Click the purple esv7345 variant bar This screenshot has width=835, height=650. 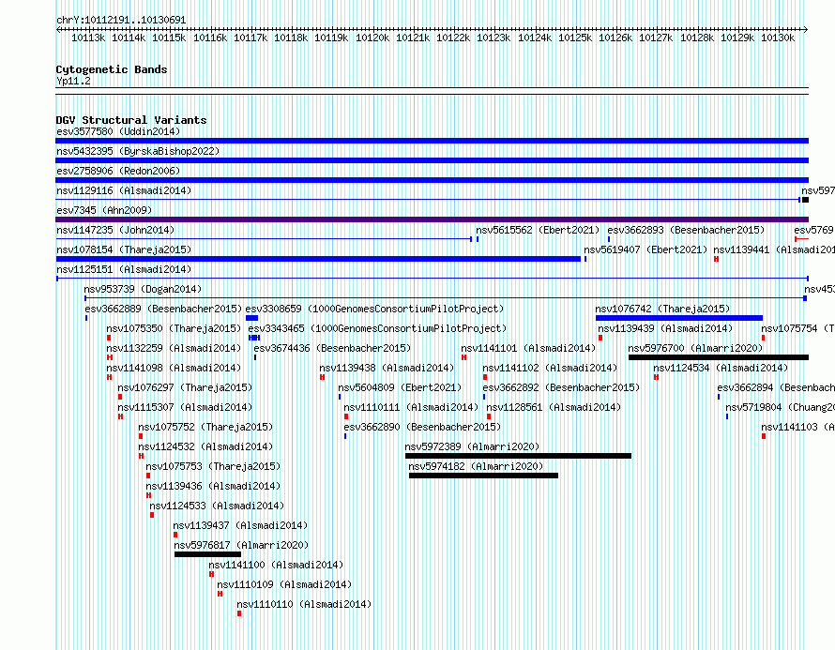(432, 219)
